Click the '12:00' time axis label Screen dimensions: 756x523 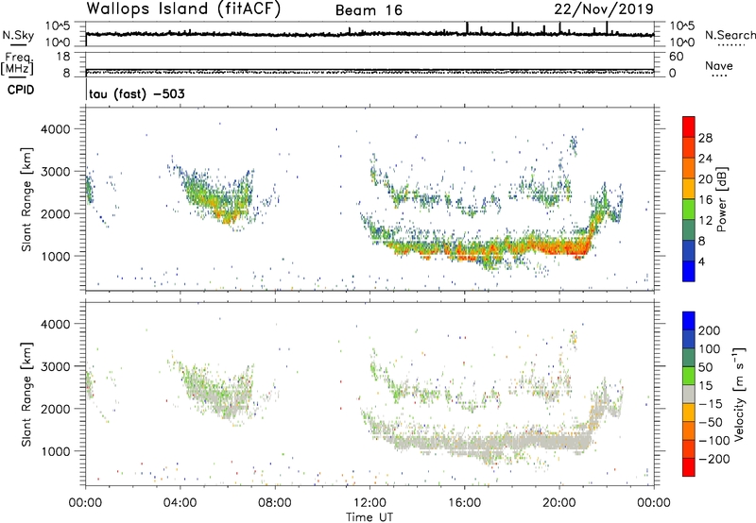(x=369, y=503)
